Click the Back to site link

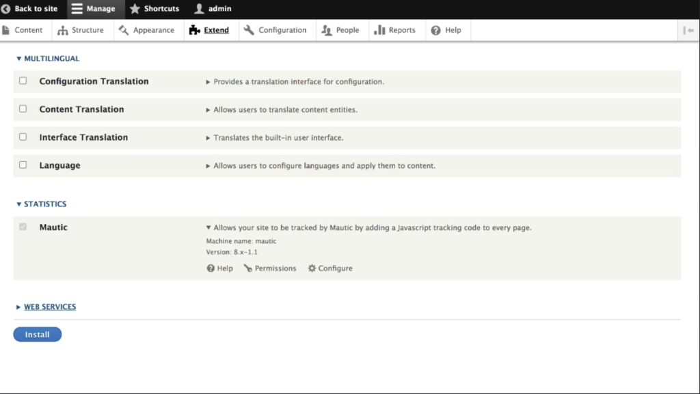(36, 8)
